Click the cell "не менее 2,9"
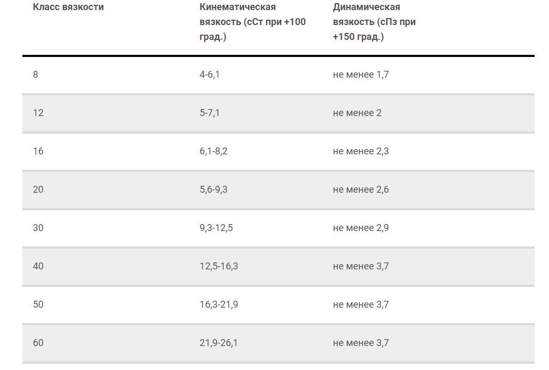 361,228
